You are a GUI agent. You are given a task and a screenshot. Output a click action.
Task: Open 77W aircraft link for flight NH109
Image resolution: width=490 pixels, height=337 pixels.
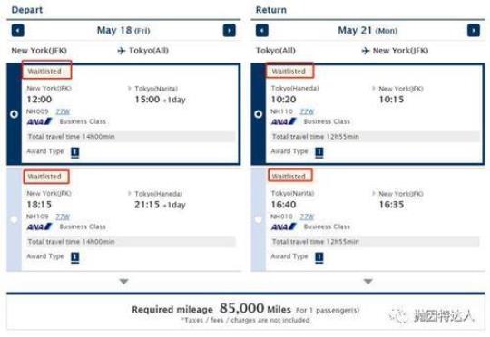[x=63, y=217]
